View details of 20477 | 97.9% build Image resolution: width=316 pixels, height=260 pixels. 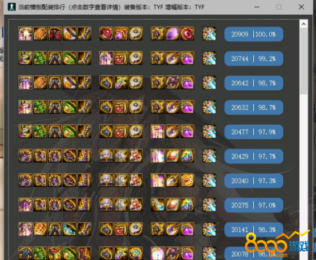click(x=254, y=132)
